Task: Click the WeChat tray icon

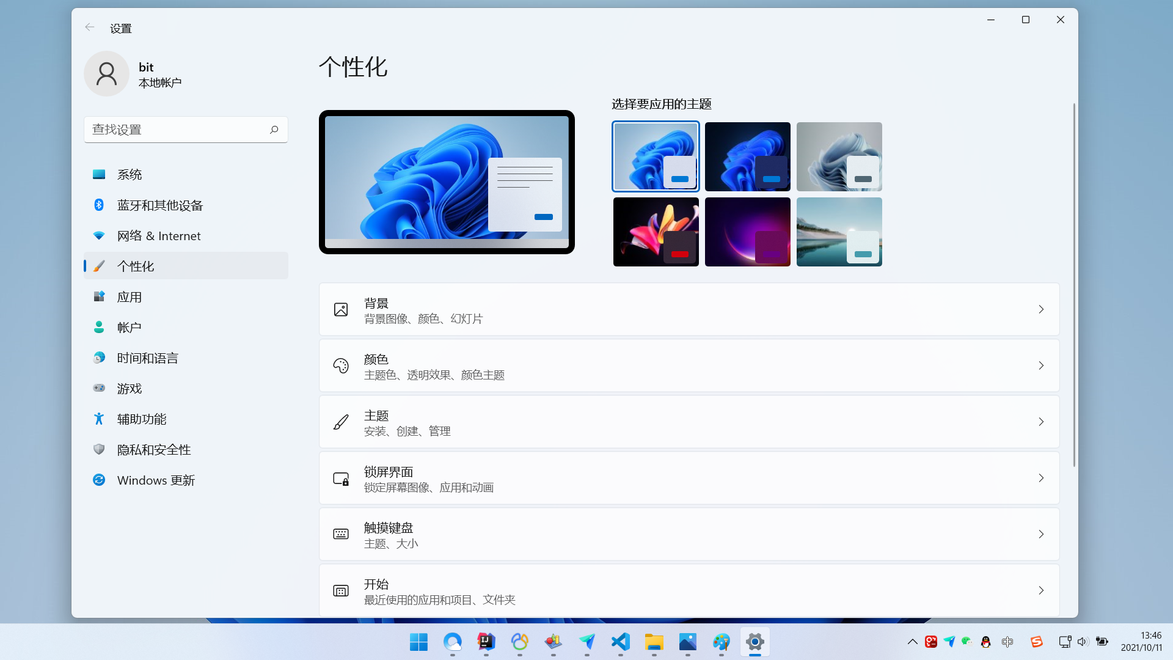Action: click(967, 641)
